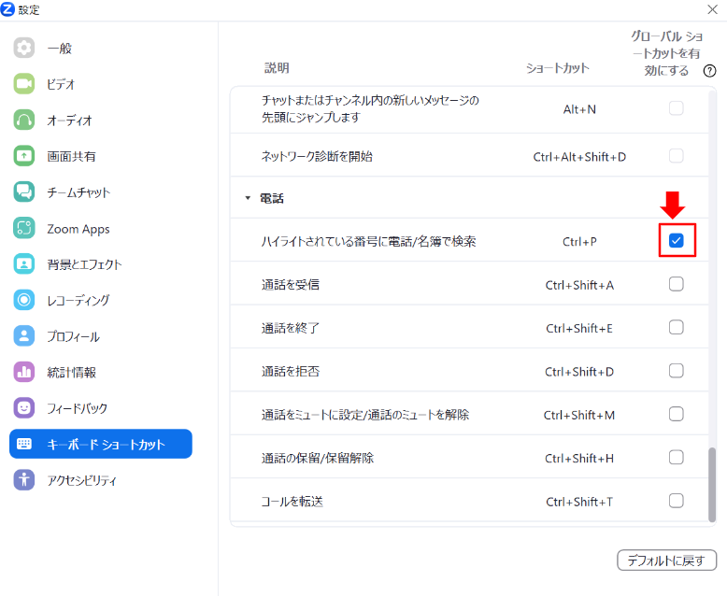
Task: Click the ビデオ camera icon
Action: tap(24, 84)
